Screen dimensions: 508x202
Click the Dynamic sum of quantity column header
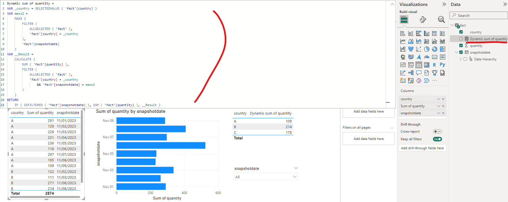click(270, 113)
